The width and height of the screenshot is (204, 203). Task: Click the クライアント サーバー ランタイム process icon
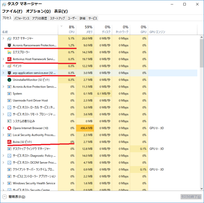pyautogui.click(x=9, y=169)
